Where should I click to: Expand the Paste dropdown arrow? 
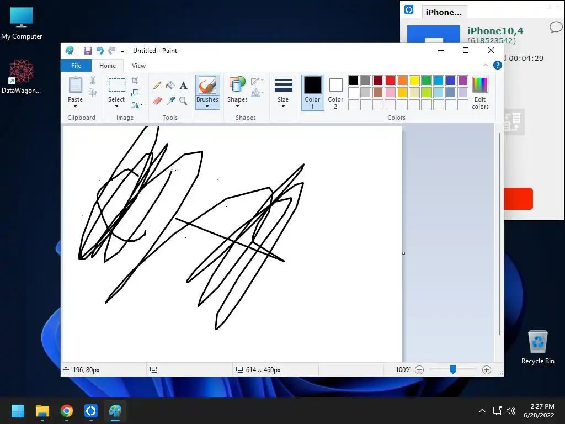coord(75,107)
